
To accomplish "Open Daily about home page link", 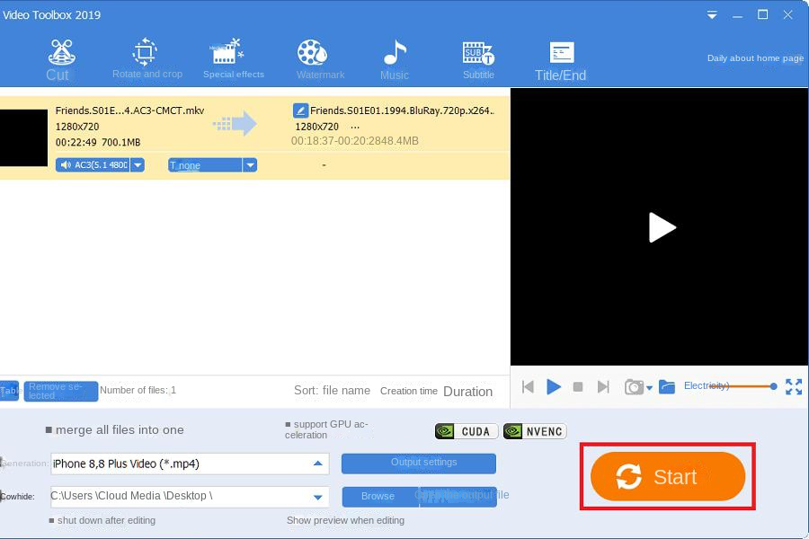I will 755,58.
